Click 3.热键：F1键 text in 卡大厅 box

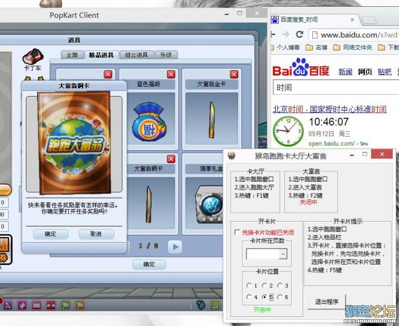(x=252, y=195)
